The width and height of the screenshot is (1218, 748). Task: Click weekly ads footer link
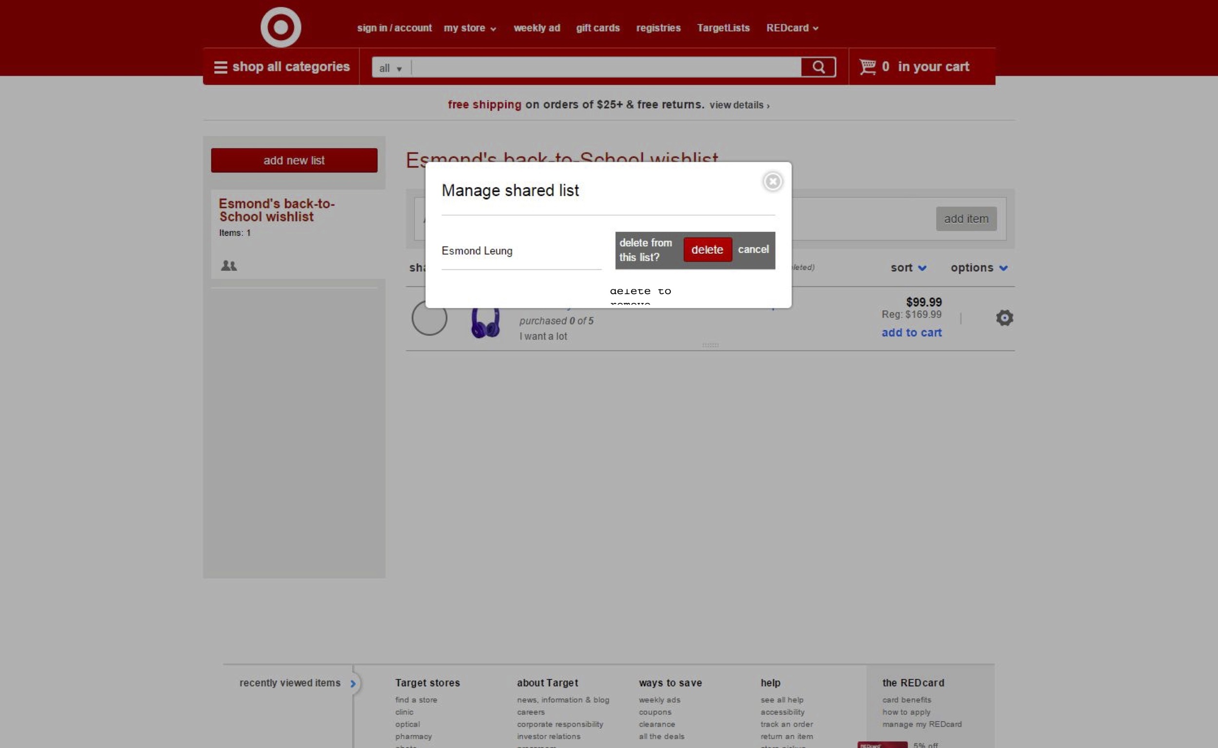659,700
